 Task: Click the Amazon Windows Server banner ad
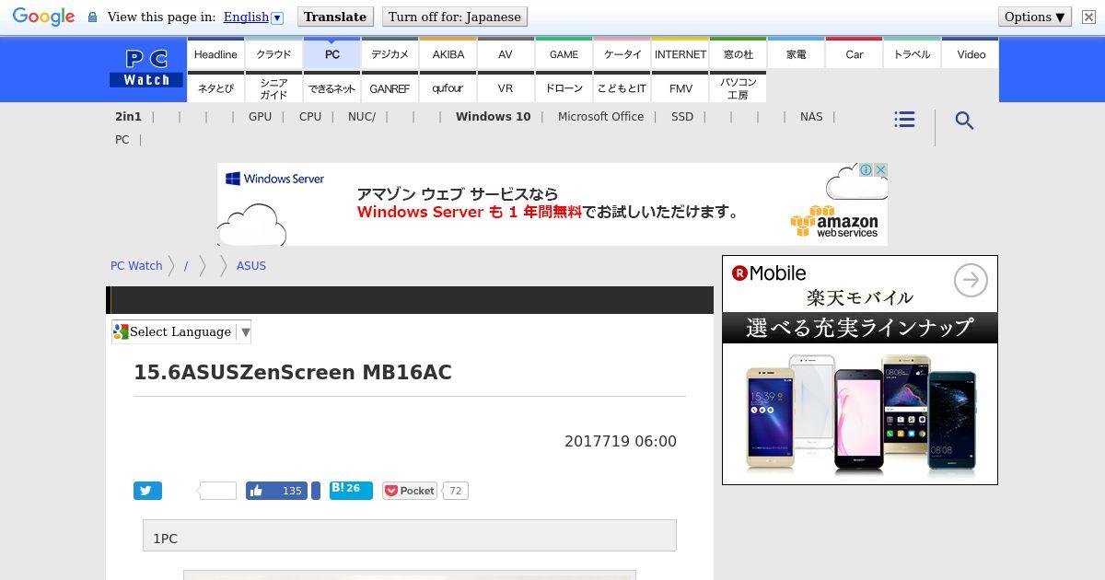pos(552,204)
